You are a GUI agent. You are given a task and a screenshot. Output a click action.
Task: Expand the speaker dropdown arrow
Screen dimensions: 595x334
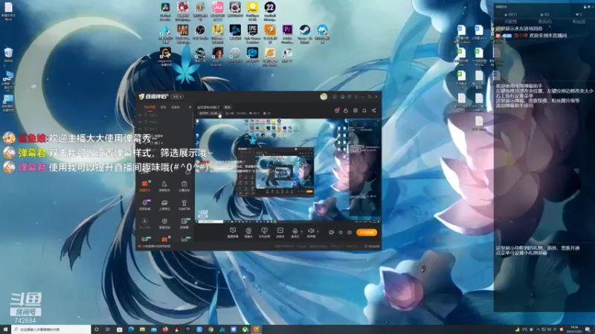318,232
